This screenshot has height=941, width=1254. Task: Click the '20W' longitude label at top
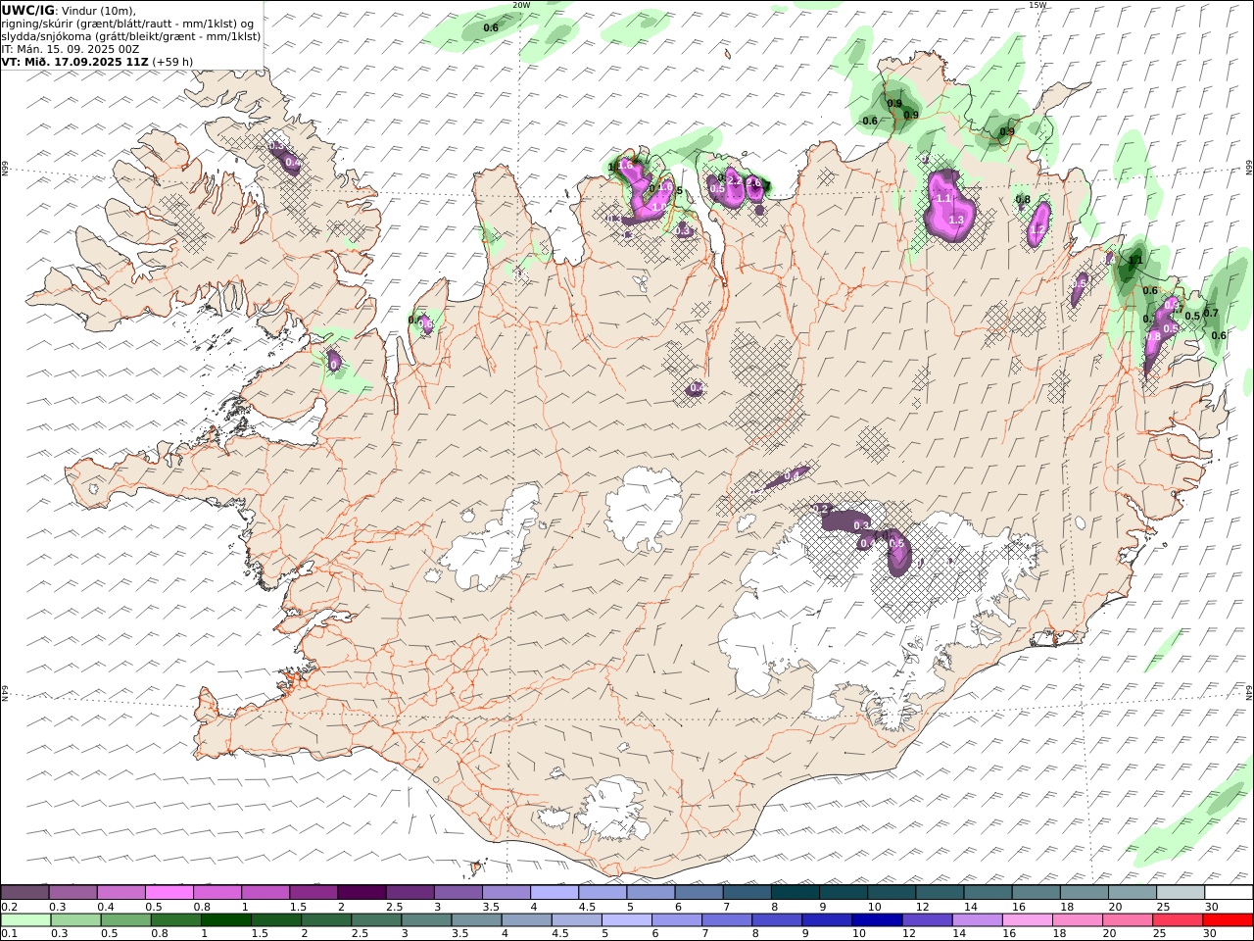coord(521,5)
